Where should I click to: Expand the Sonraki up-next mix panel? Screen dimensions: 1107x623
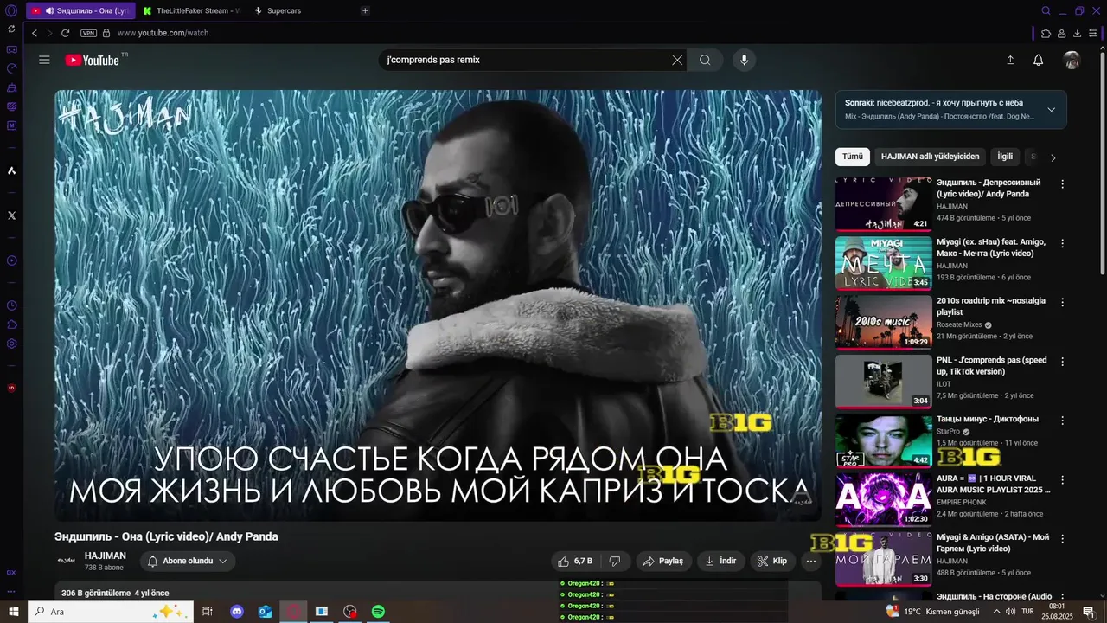tap(1051, 110)
